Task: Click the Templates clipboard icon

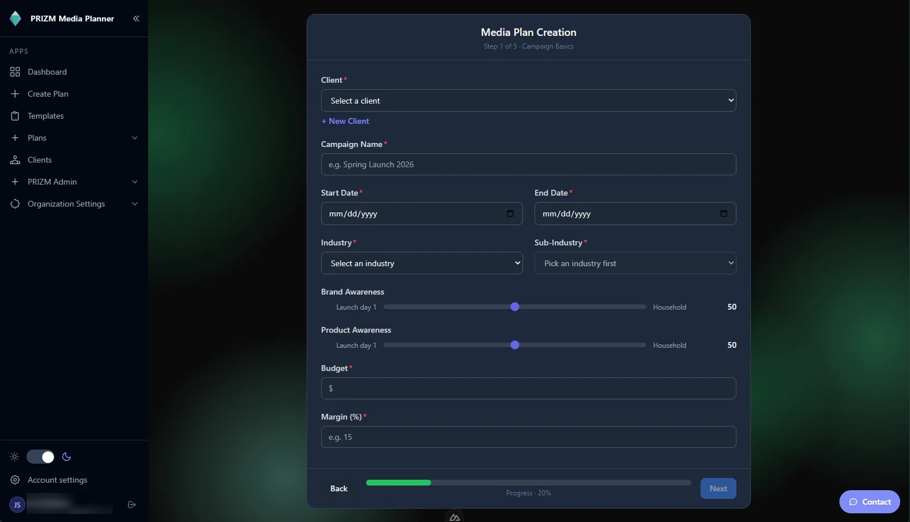Action: [15, 116]
